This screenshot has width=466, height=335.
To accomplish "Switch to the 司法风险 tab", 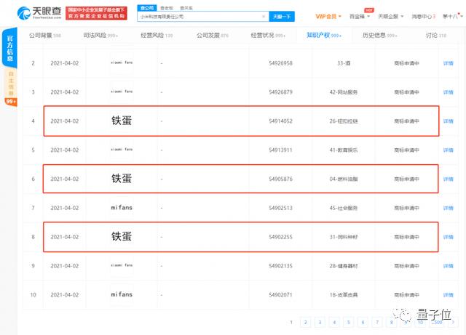I will coord(100,36).
